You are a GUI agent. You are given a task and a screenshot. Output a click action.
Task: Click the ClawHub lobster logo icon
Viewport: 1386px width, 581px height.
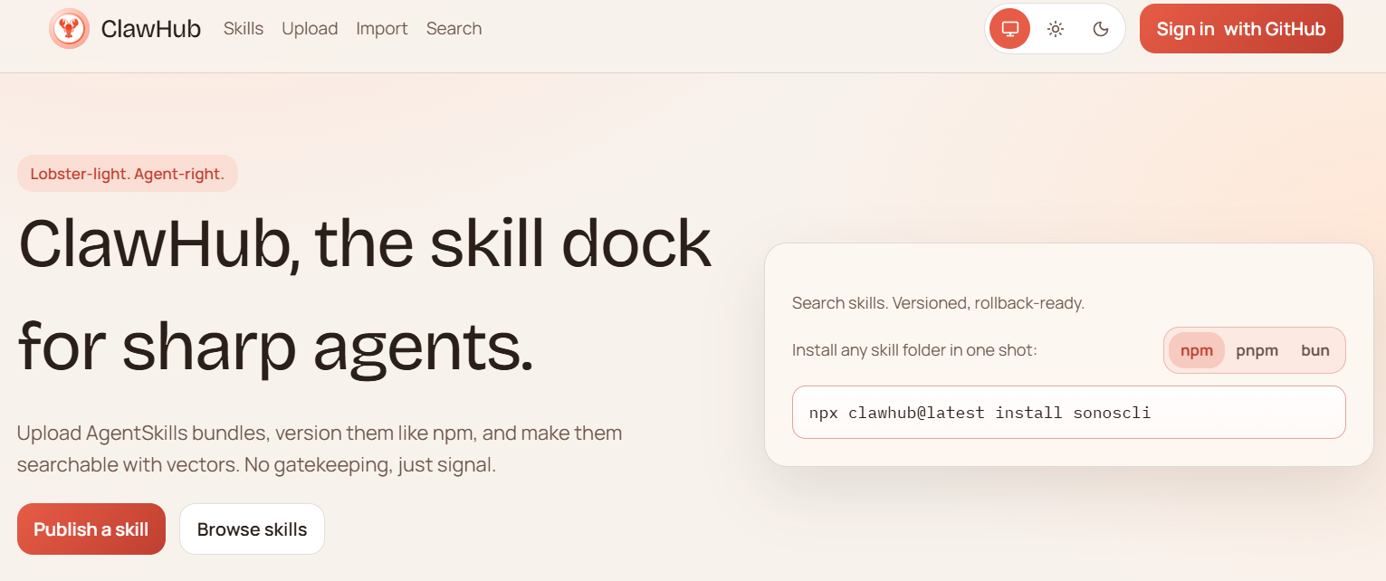69,29
